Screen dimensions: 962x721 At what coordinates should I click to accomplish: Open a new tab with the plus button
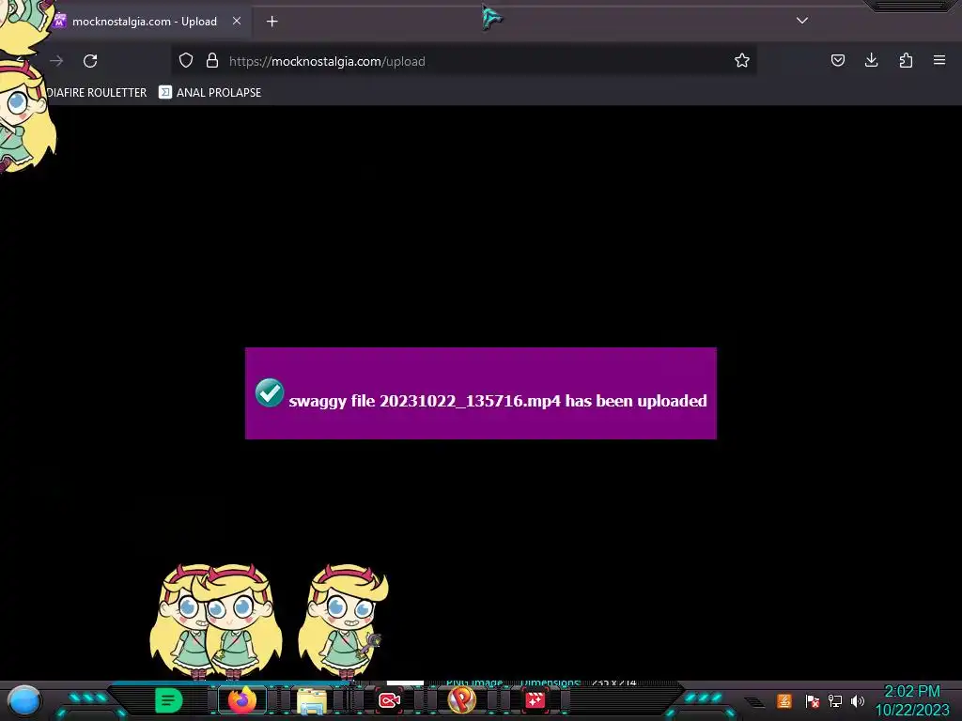coord(272,22)
